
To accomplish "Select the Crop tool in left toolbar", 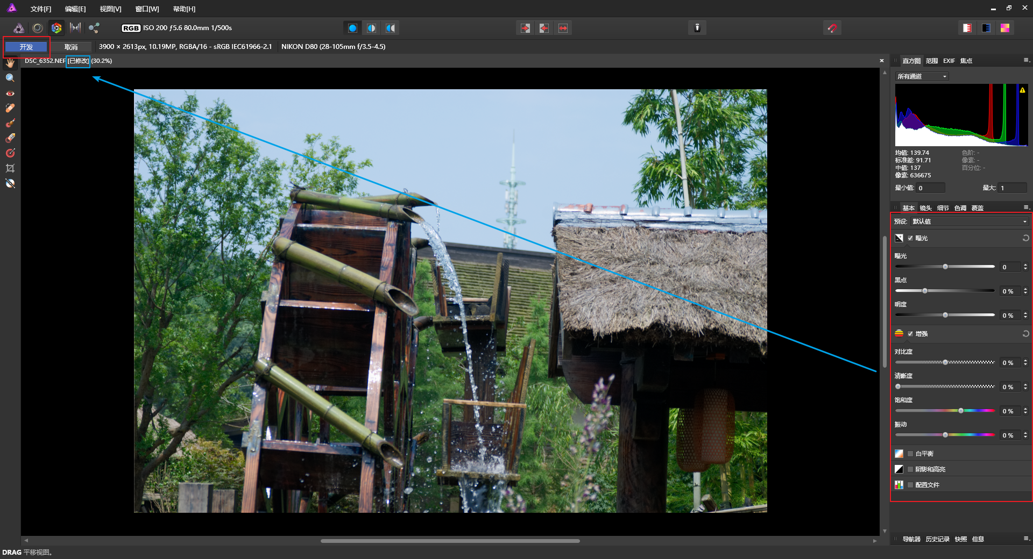I will pos(10,168).
